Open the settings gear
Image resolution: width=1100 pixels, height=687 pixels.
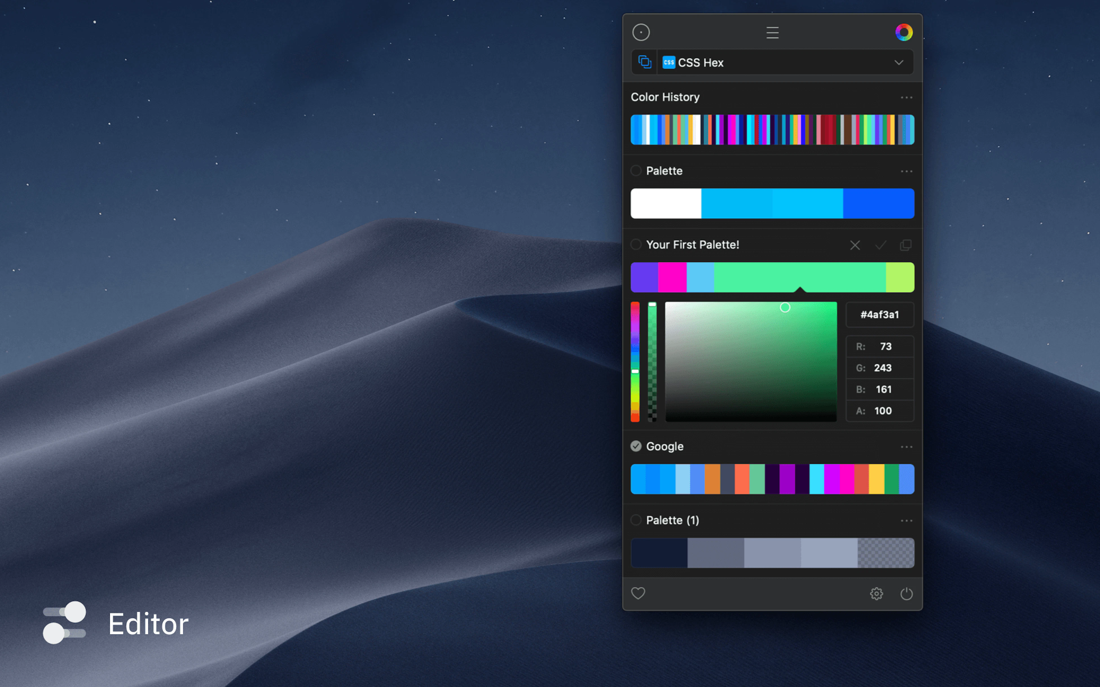coord(877,593)
